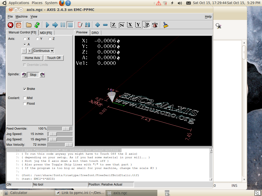
Task: Pause program execution
Action: 63,25
